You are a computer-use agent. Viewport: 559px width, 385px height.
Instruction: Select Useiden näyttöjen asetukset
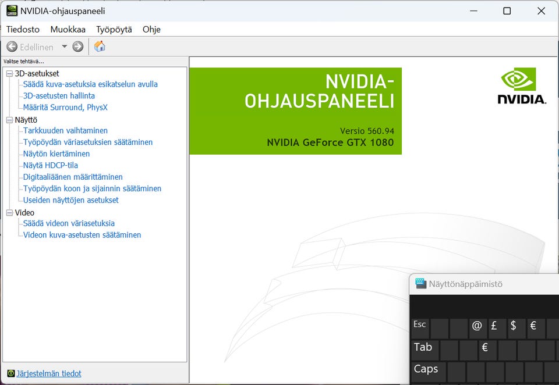coord(70,200)
